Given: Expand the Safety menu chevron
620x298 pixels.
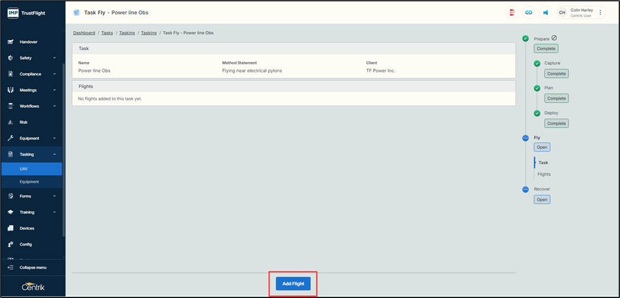Looking at the screenshot, I should (x=54, y=58).
